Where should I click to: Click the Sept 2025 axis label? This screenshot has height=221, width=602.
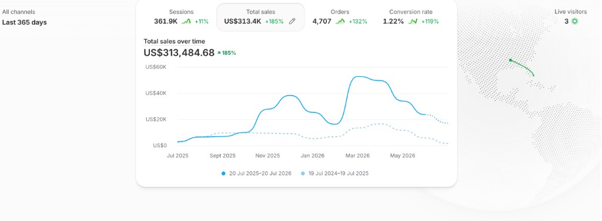click(222, 156)
